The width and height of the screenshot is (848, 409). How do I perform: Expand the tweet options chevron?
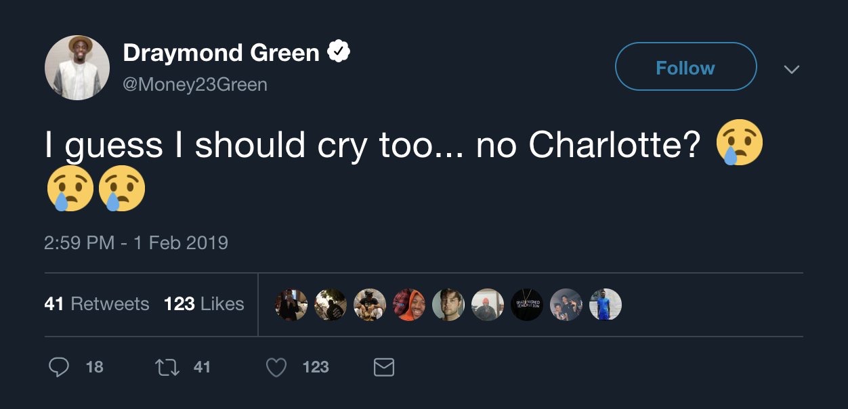tap(791, 69)
